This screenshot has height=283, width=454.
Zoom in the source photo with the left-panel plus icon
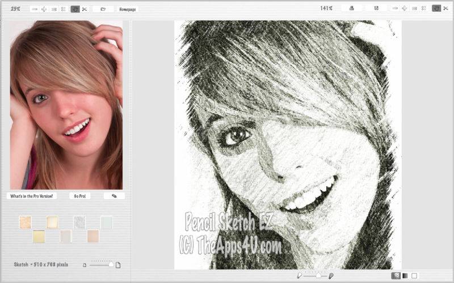click(x=44, y=9)
